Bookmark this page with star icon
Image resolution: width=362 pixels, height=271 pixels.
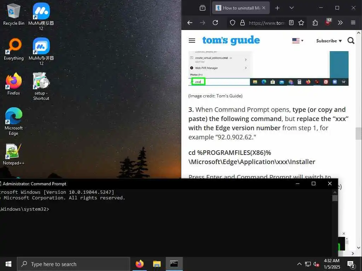(301, 23)
